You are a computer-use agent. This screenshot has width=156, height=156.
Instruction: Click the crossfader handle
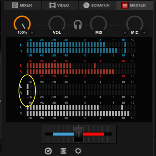pos(78,134)
